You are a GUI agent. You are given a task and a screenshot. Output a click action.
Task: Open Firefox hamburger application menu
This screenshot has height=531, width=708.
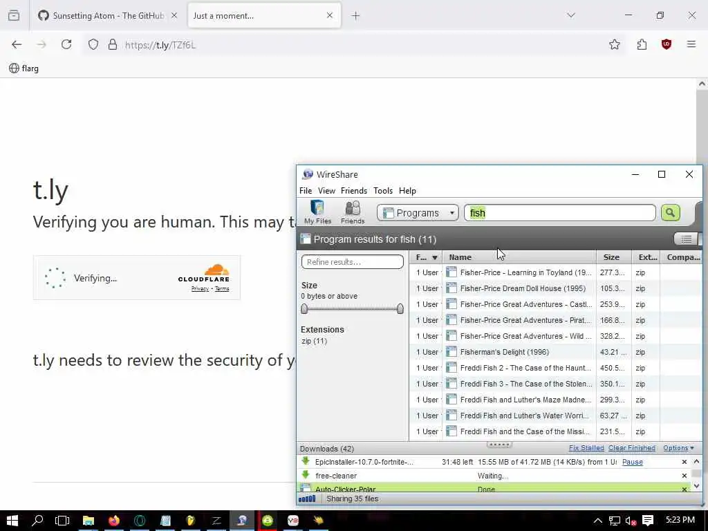point(691,44)
